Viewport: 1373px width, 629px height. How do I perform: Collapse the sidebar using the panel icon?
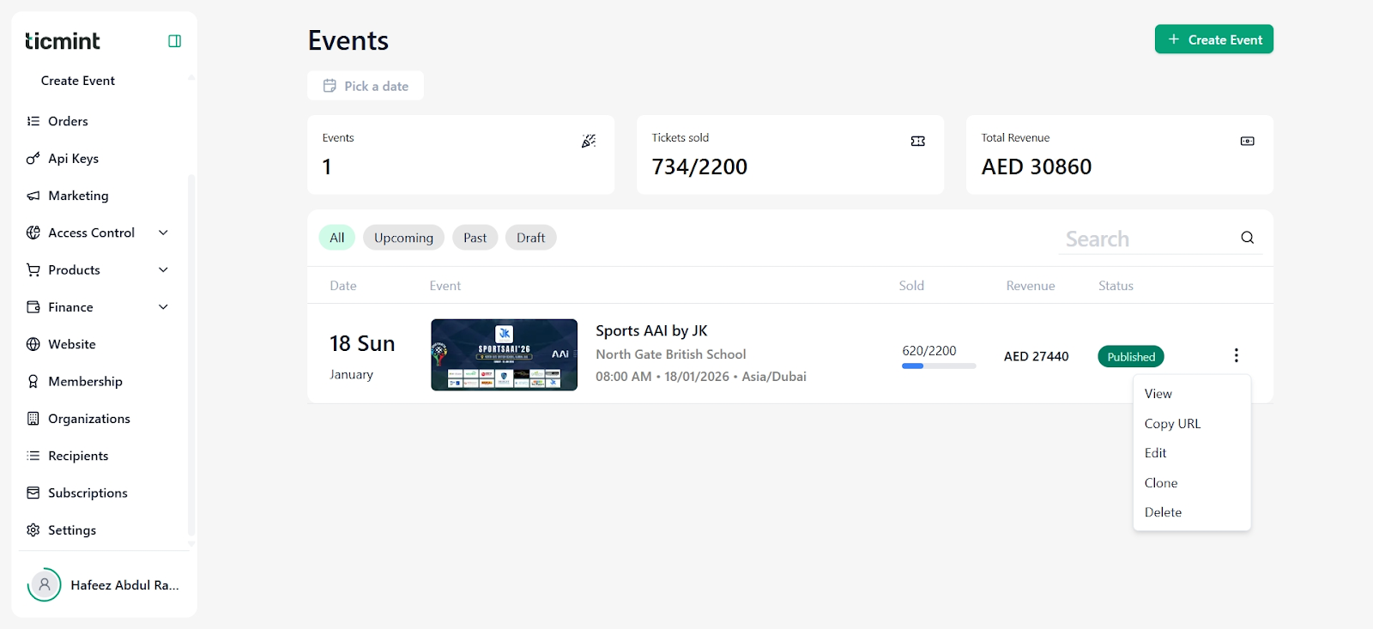click(174, 41)
